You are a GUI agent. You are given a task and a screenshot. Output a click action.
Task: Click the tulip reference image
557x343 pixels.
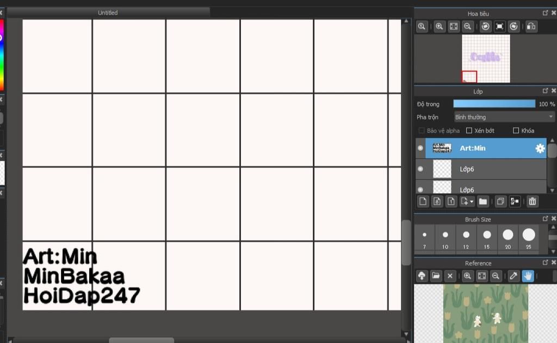pos(486,314)
